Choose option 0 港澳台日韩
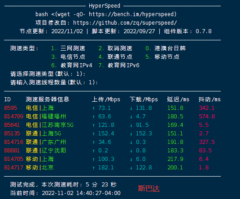 click(166, 48)
